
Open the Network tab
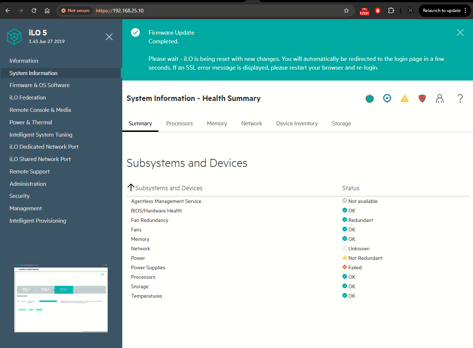click(x=252, y=124)
